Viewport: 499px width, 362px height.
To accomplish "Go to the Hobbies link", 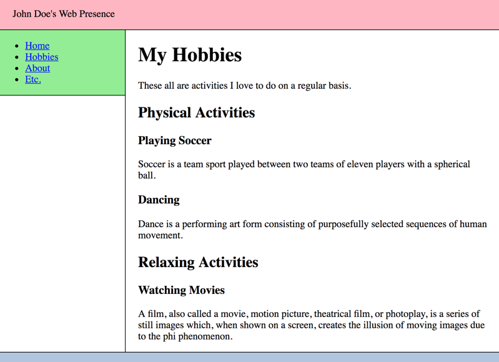I will point(41,57).
